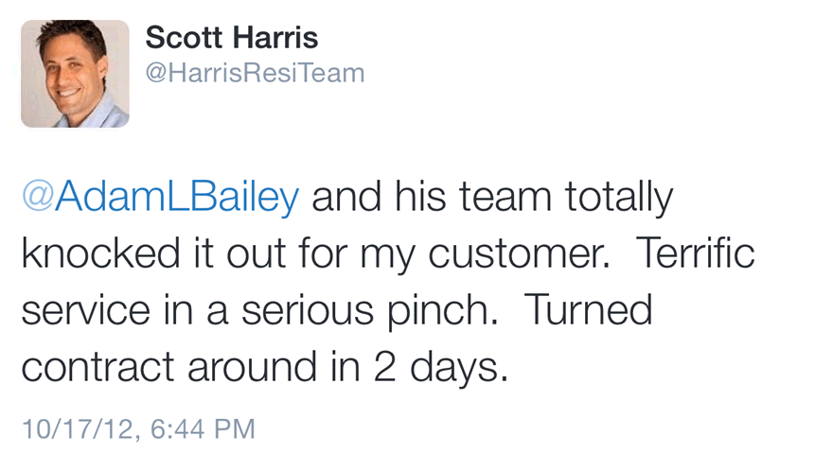
Task: Click the word "Terrific" in the tweet
Action: (x=696, y=254)
